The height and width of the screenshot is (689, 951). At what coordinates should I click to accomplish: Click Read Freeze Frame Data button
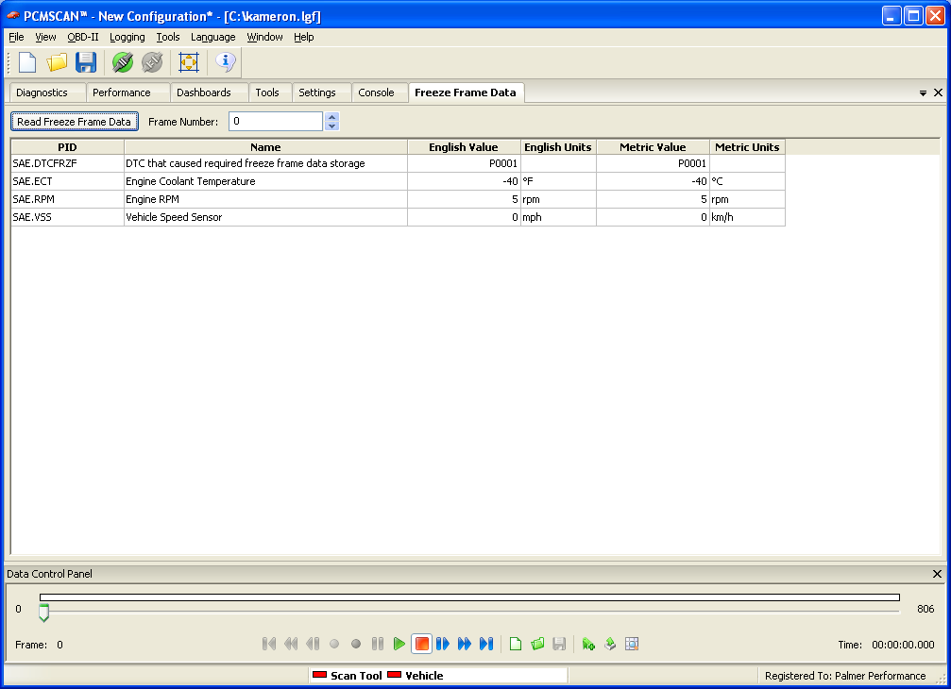pyautogui.click(x=74, y=121)
